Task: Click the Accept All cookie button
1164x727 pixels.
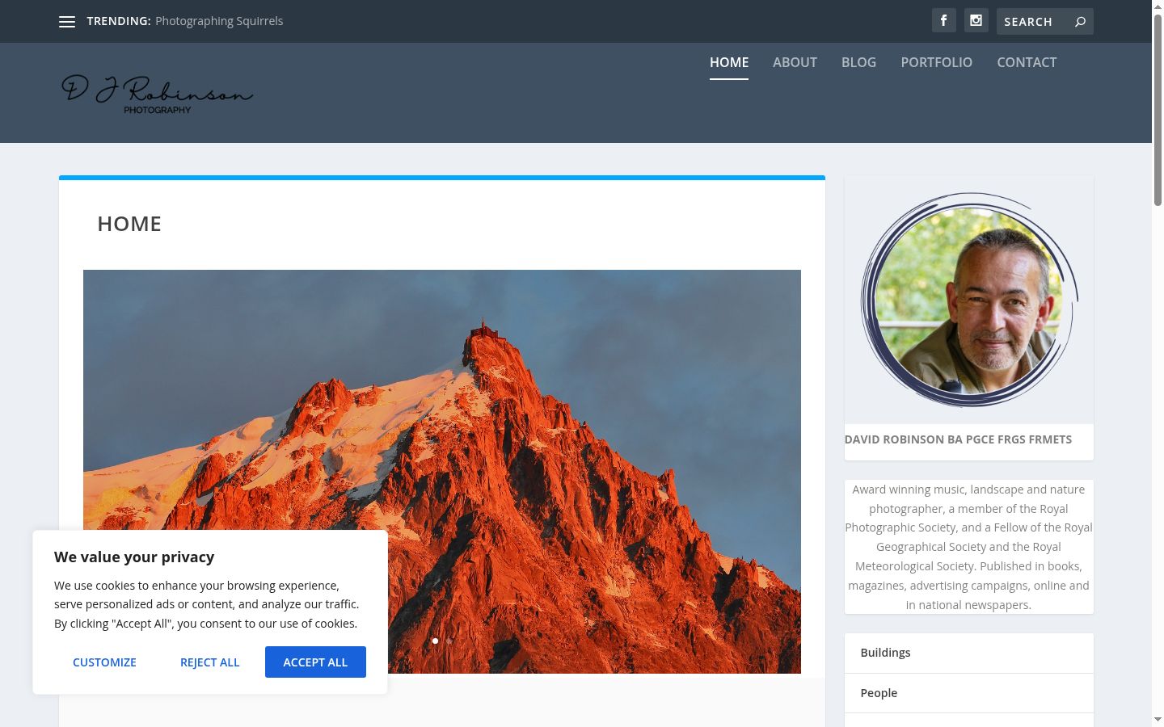Action: pyautogui.click(x=315, y=662)
